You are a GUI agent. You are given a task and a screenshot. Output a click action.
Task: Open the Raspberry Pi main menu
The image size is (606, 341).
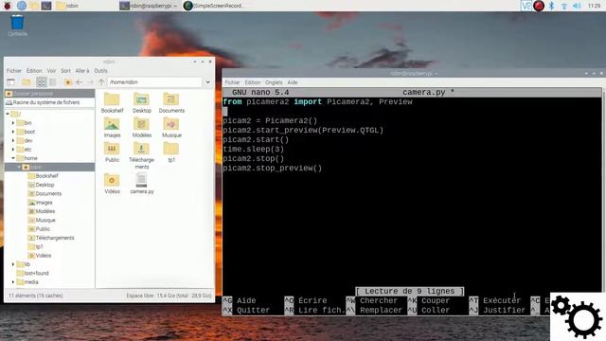tap(7, 6)
